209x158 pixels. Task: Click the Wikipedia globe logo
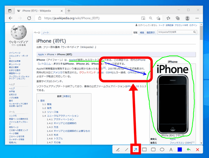click(x=19, y=32)
